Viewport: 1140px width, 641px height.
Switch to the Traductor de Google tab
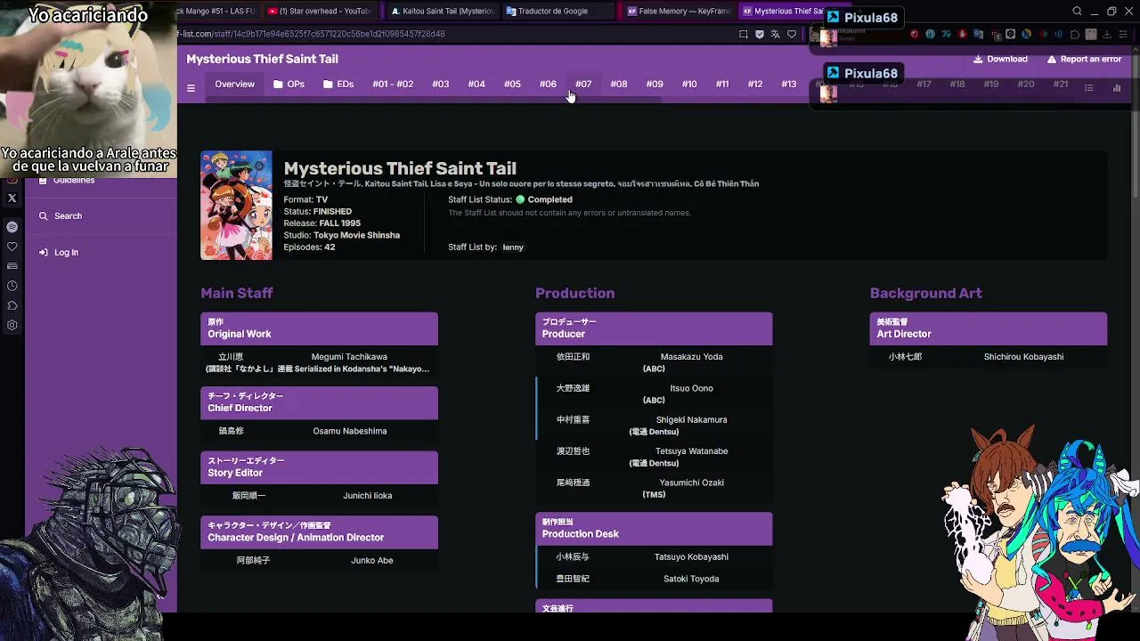tap(558, 12)
